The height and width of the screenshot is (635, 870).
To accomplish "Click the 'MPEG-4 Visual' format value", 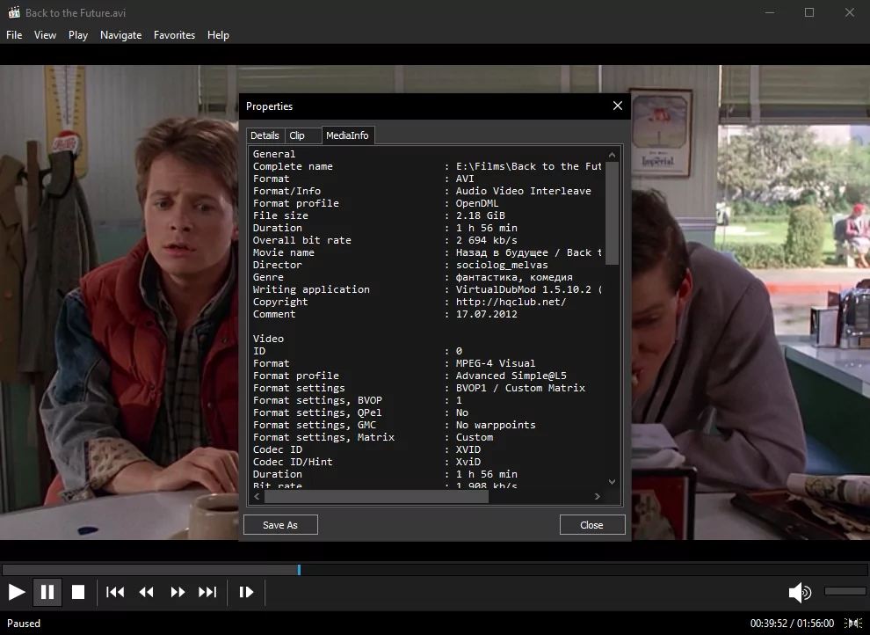I will point(496,363).
